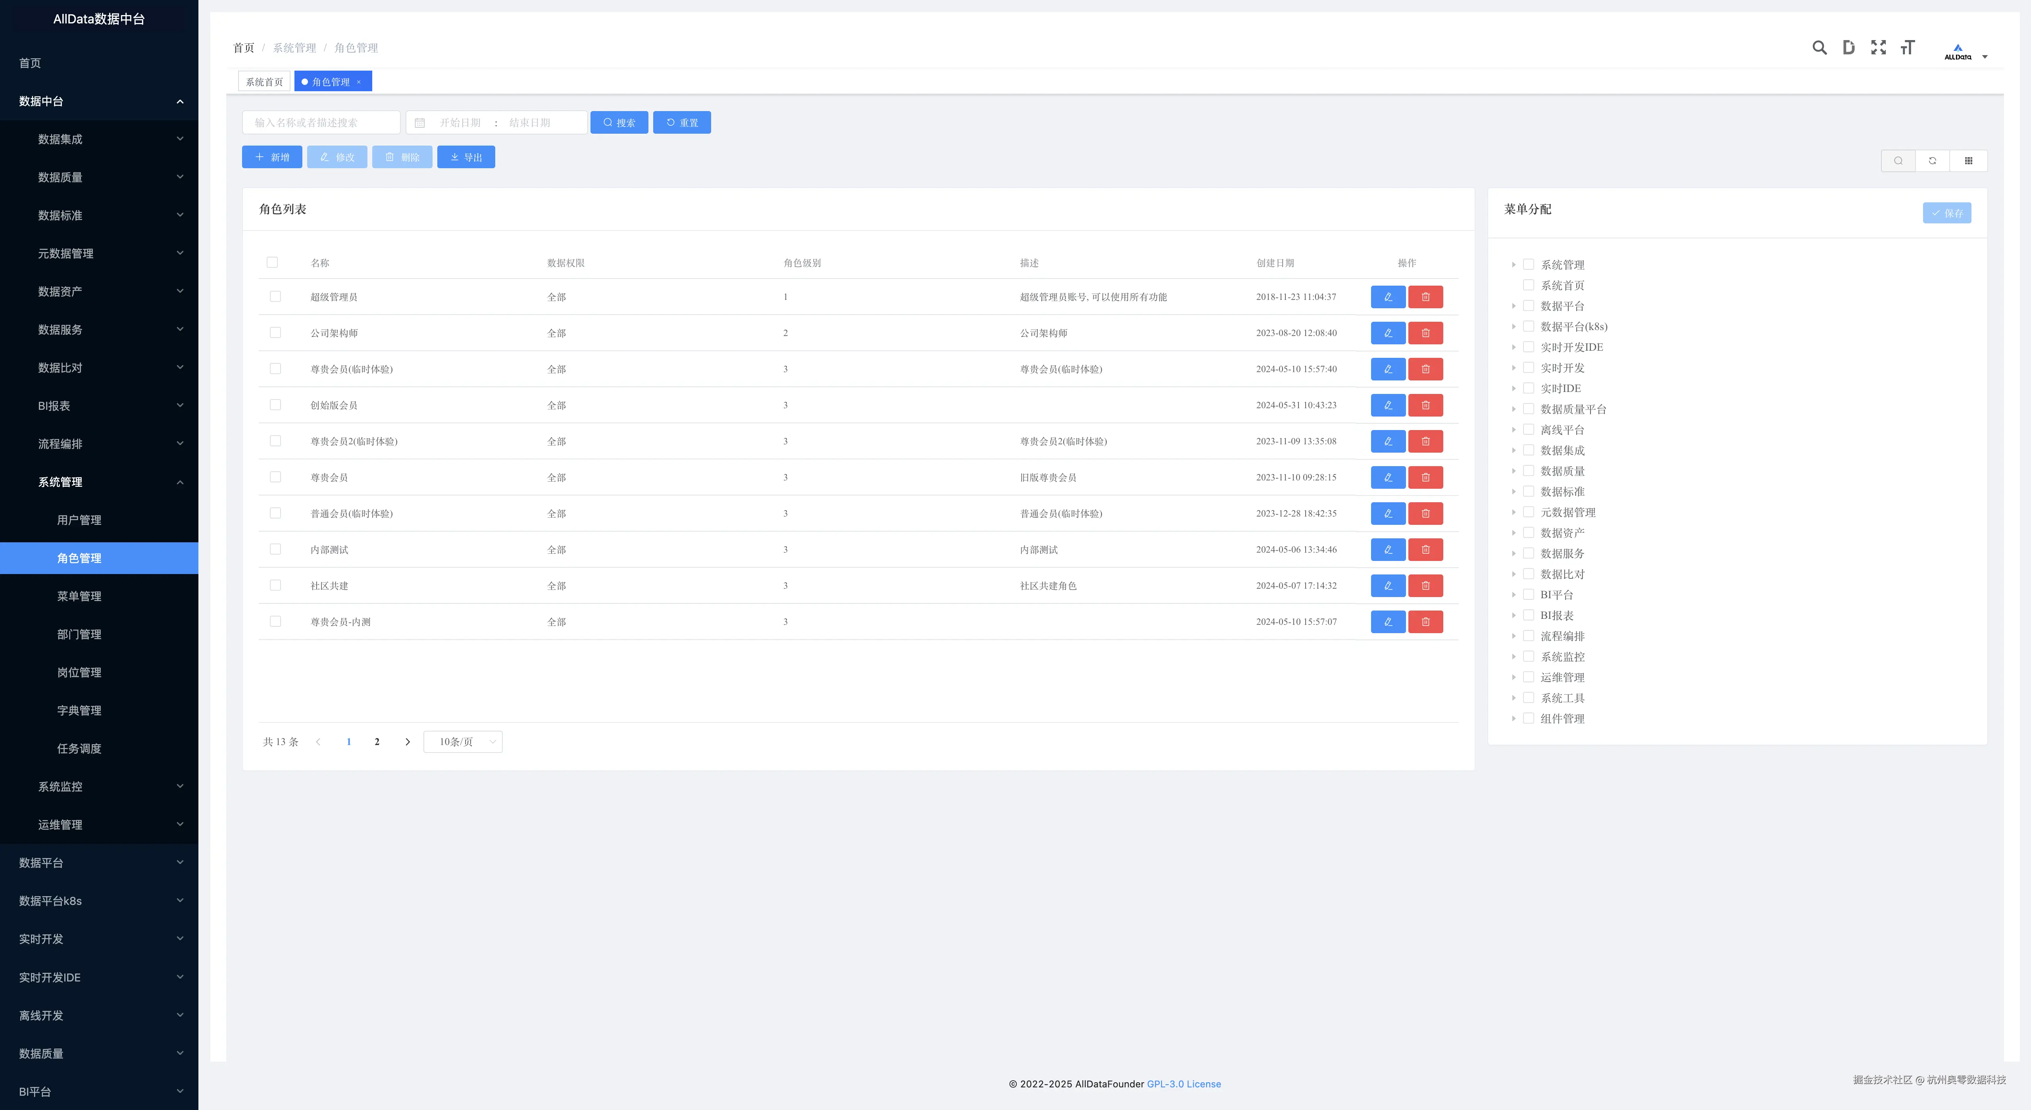This screenshot has width=2031, height=1110.
Task: Click the table refresh icon button
Action: point(1933,161)
